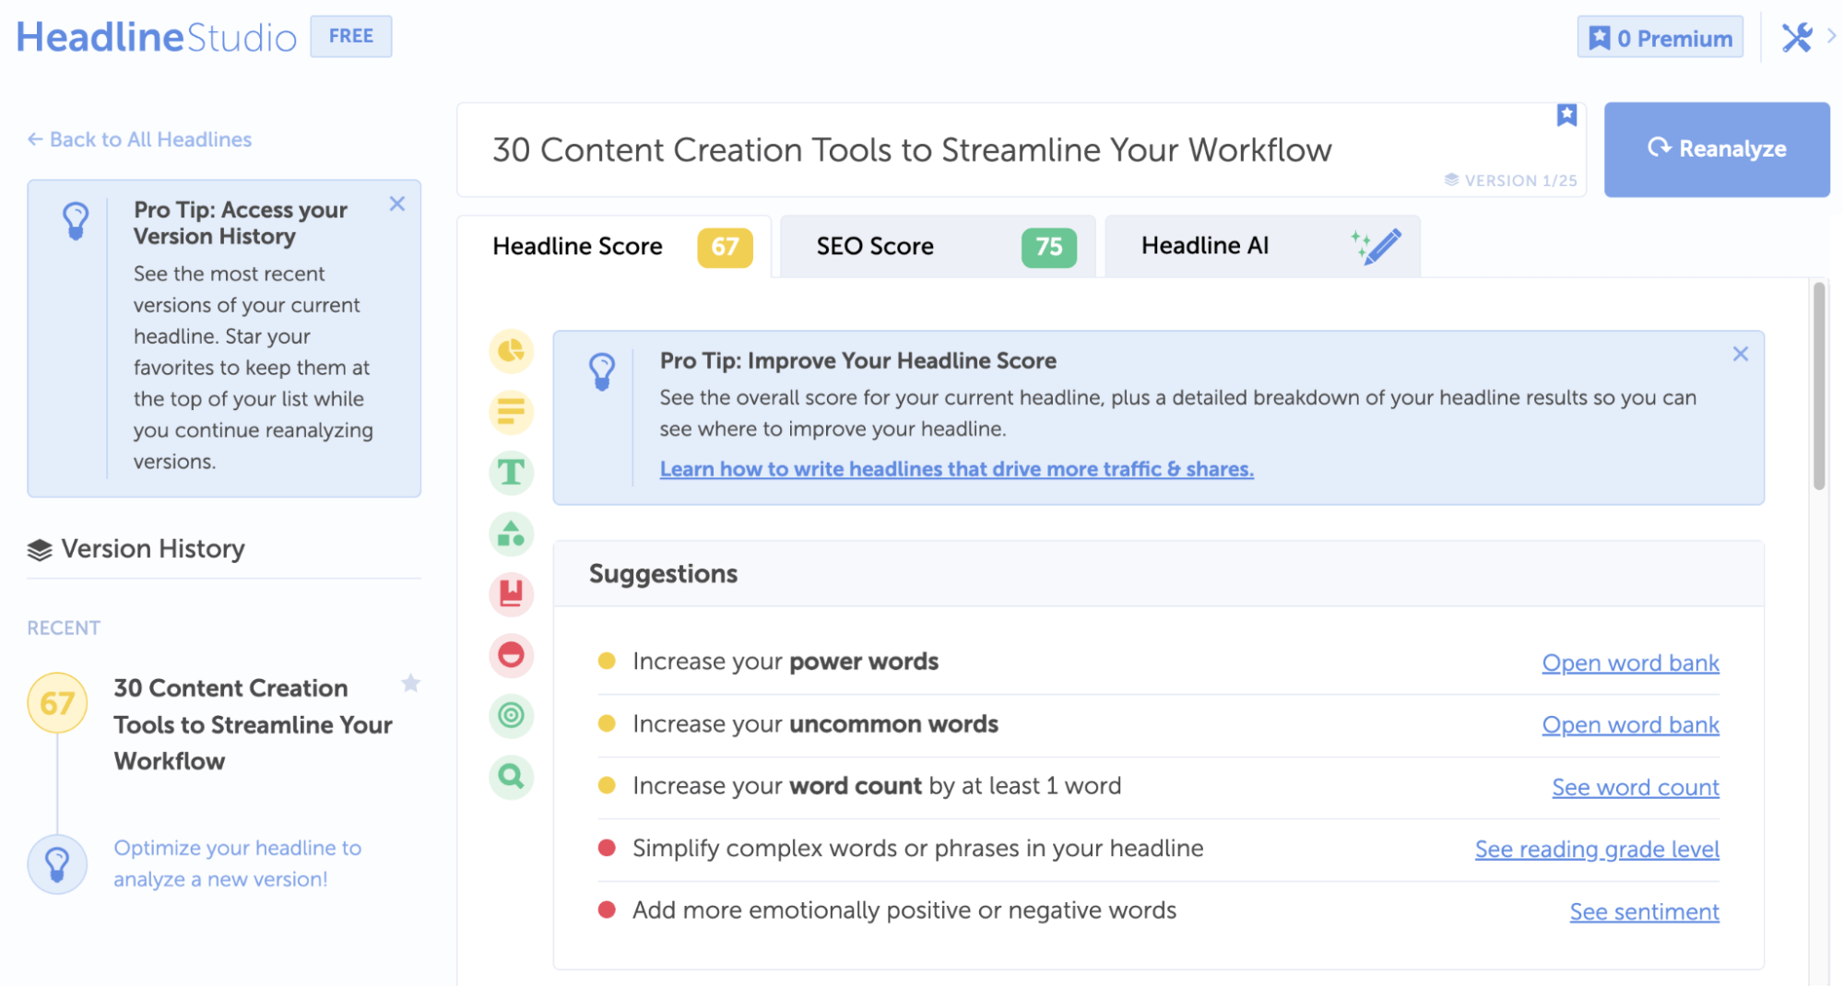Star the version '30 Content Creation Tools'

coord(411,683)
